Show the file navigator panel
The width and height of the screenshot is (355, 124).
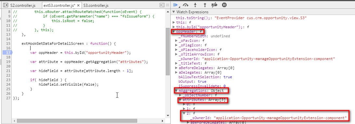pyautogui.click(x=6, y=5)
